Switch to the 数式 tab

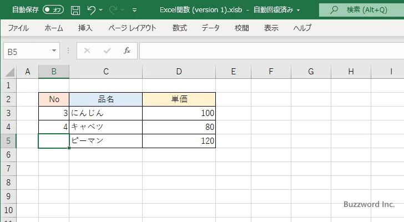pyautogui.click(x=180, y=28)
